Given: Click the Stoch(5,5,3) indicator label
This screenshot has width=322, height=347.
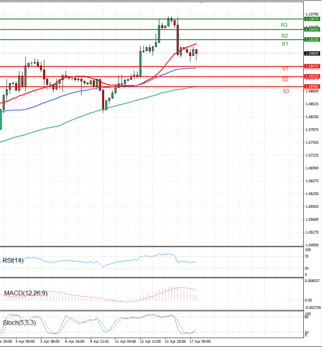Looking at the screenshot, I should point(19,323).
